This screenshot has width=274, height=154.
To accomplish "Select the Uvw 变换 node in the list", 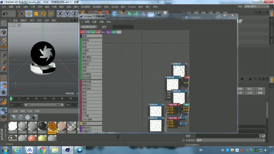I will [91, 119].
